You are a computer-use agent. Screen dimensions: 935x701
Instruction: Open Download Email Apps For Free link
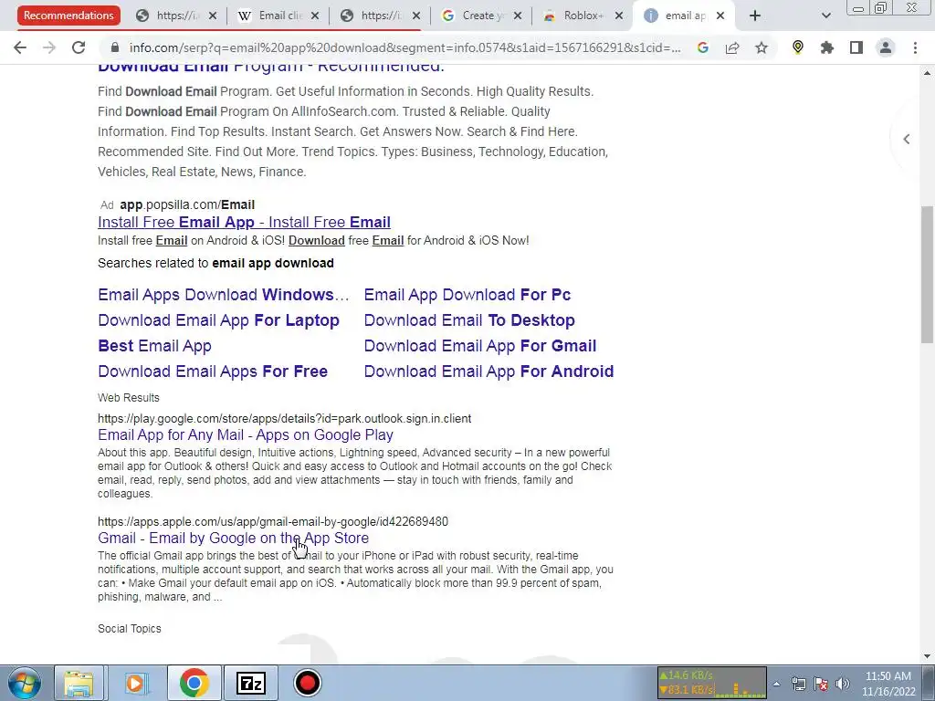213,371
